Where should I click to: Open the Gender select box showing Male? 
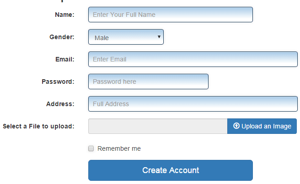(x=126, y=37)
